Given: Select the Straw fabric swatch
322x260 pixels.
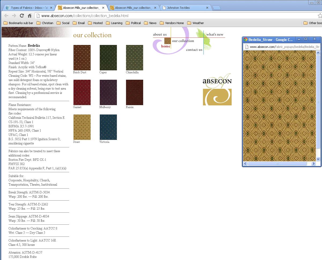Looking at the screenshot, I should [82, 127].
